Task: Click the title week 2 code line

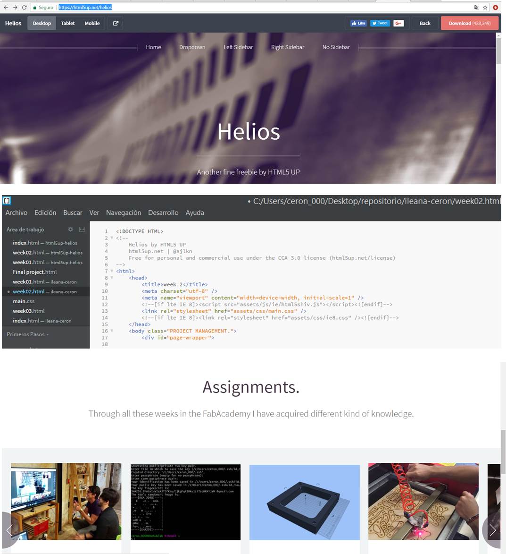Action: [x=174, y=284]
